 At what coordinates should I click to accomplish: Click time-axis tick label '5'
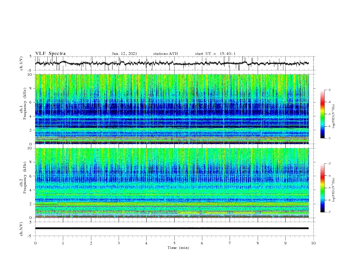pos(174,243)
